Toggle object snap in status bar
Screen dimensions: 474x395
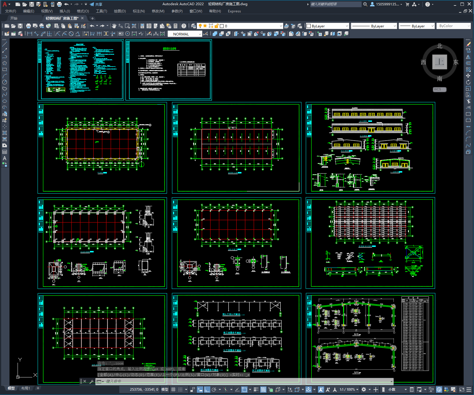pos(244,390)
